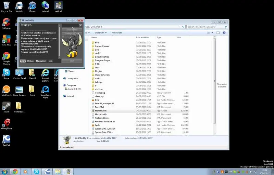Launch Ventrilo from the desktop
The image size is (274, 175).
point(19,7)
